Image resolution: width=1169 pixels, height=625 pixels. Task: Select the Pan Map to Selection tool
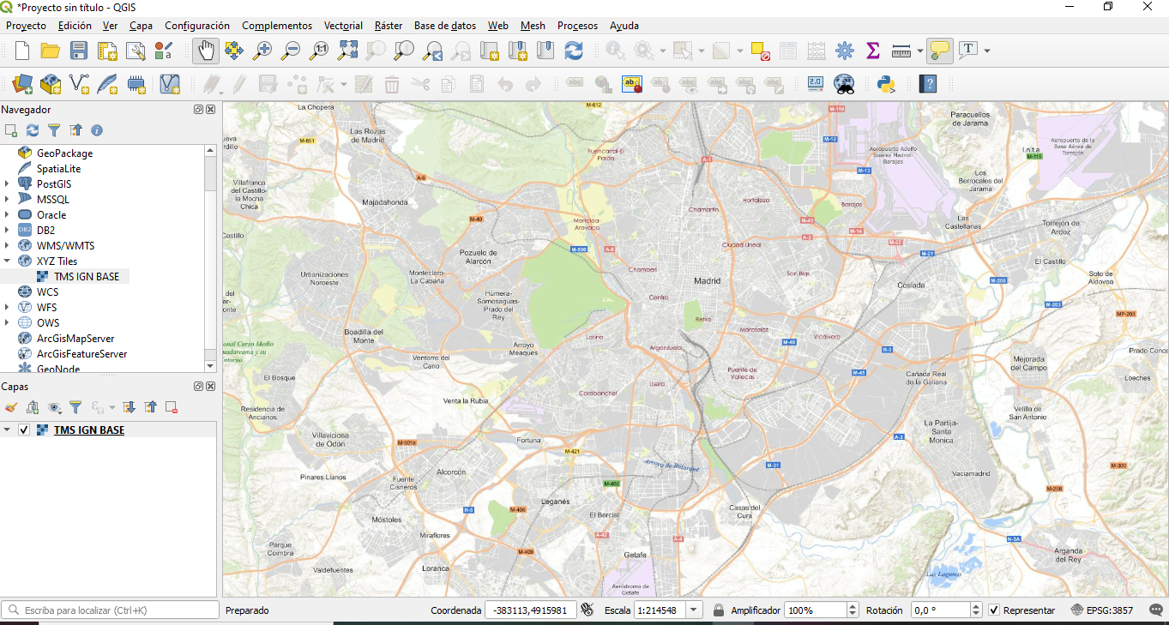(x=233, y=51)
